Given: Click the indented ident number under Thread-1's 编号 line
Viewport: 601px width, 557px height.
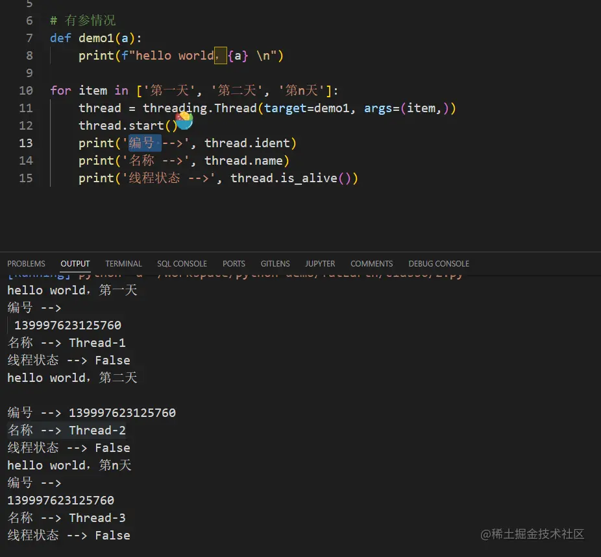Looking at the screenshot, I should 68,326.
